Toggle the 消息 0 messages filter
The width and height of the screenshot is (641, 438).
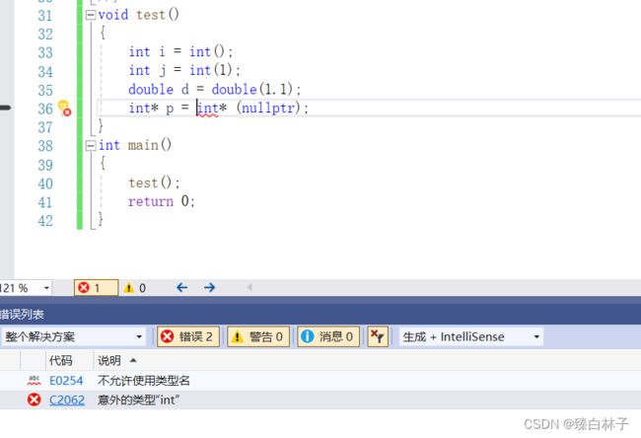click(x=327, y=336)
